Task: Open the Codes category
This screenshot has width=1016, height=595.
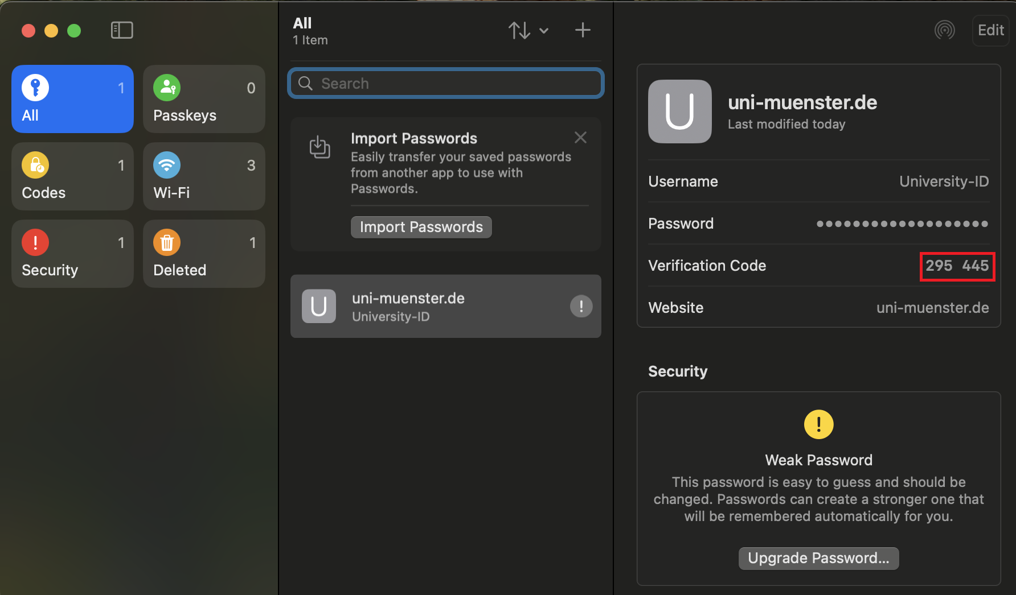Action: (x=72, y=176)
